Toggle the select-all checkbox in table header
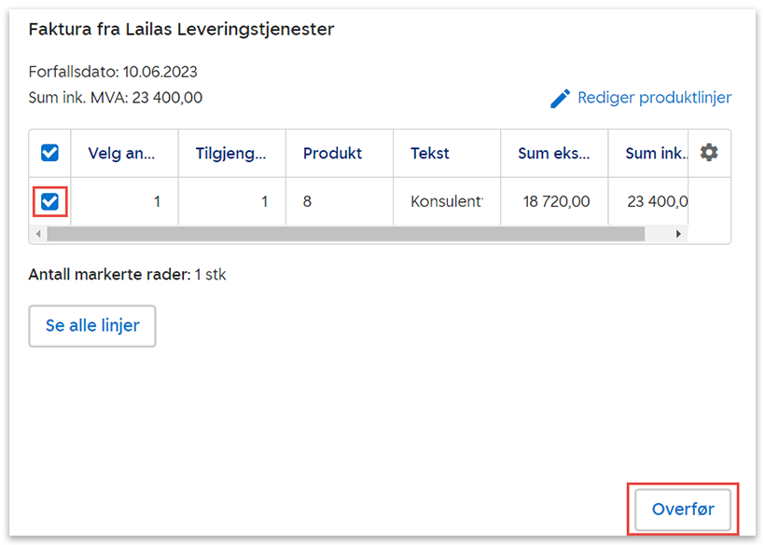Screen dimensions: 765x545 [x=50, y=153]
